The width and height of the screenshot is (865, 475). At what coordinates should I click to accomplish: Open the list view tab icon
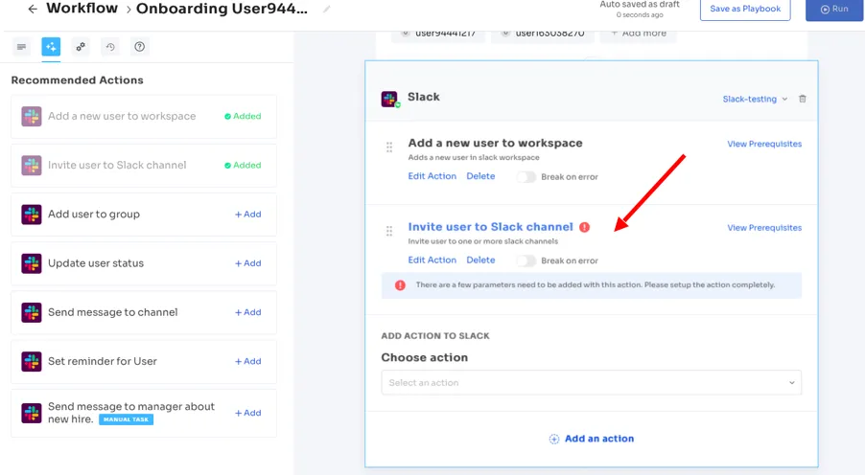point(21,47)
